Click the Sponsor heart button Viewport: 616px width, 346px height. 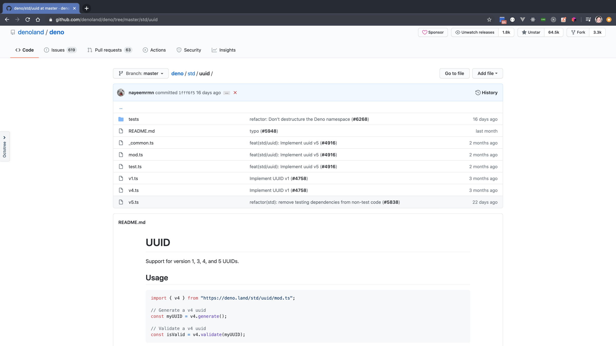433,32
